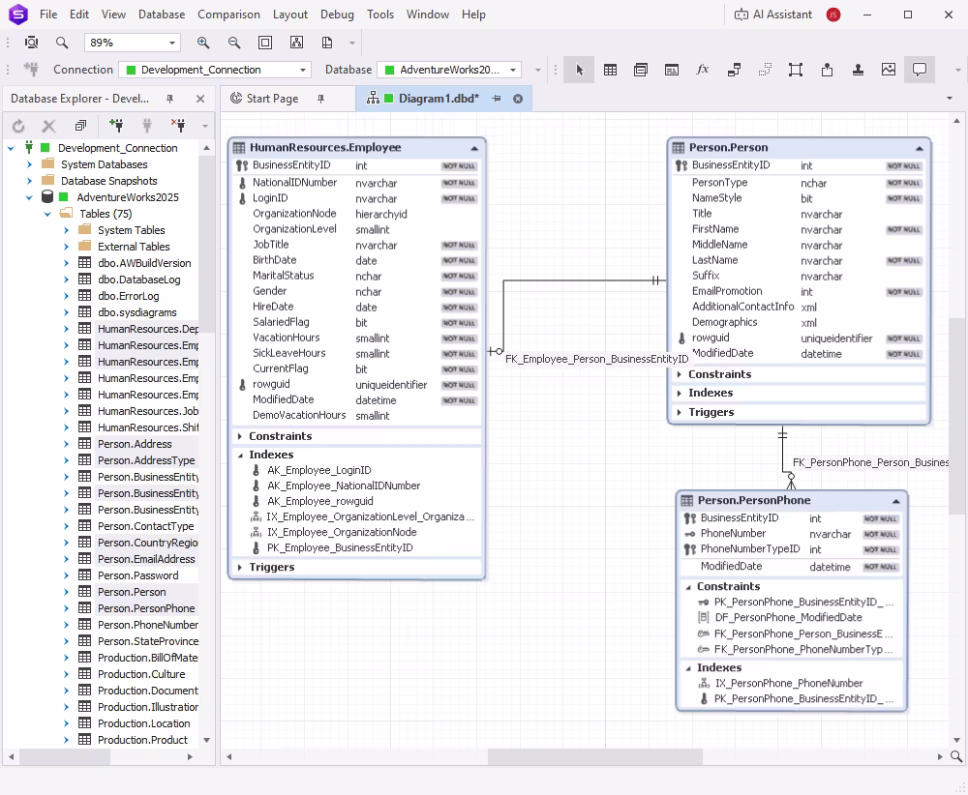The width and height of the screenshot is (968, 795).
Task: Select the New Container frame tool
Action: tap(796, 70)
